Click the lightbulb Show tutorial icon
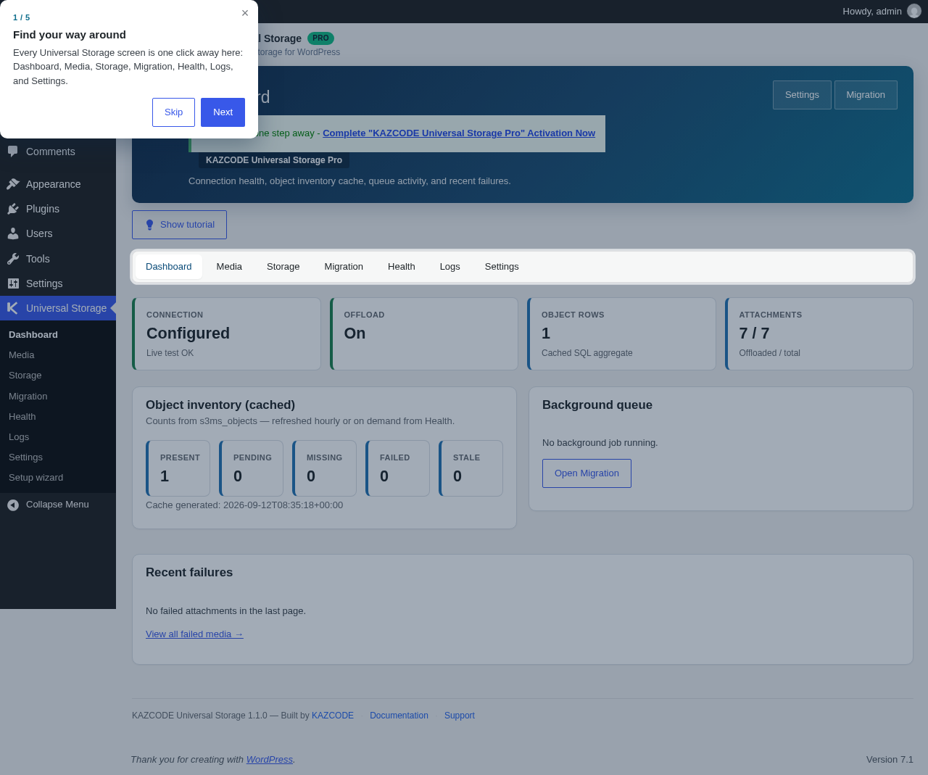 click(x=149, y=225)
